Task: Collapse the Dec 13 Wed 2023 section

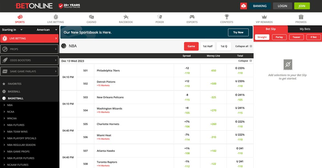Action: [x=245, y=61]
